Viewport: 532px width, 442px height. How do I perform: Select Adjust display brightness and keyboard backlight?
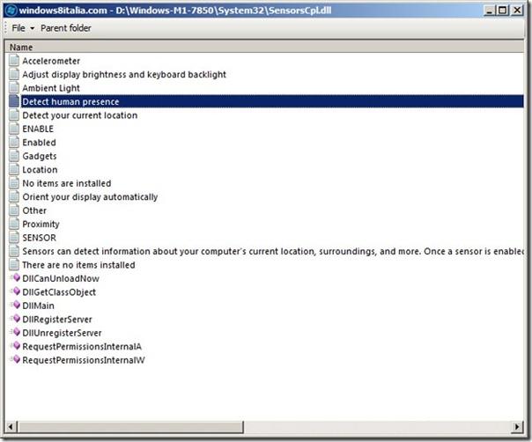(123, 75)
